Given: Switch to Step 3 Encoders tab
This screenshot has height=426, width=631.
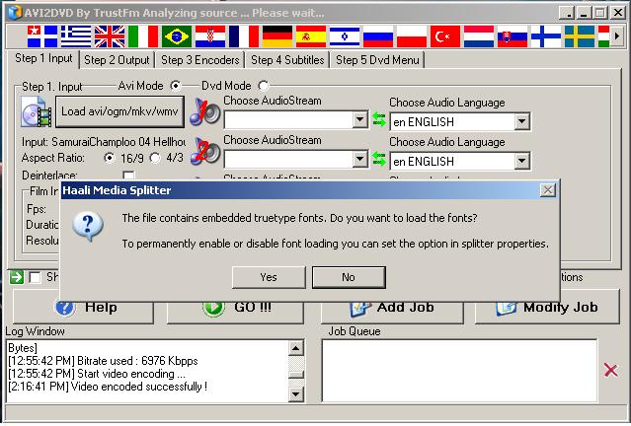Looking at the screenshot, I should [x=200, y=60].
